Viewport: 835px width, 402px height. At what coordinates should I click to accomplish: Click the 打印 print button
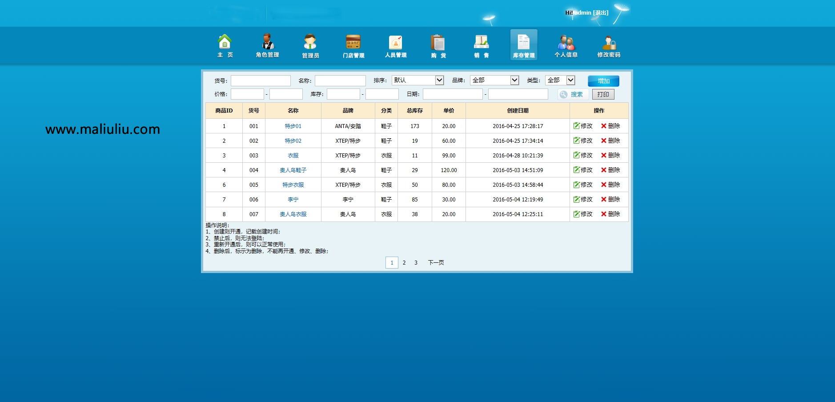tap(603, 94)
